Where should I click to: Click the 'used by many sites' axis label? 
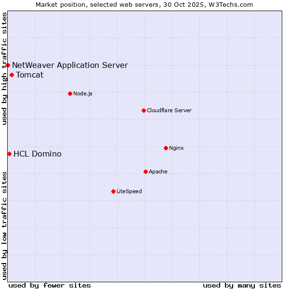242,285
